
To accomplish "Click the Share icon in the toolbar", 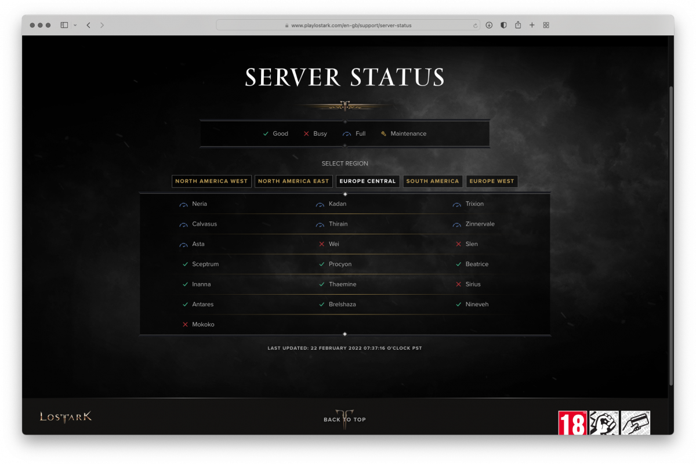I will pyautogui.click(x=518, y=26).
